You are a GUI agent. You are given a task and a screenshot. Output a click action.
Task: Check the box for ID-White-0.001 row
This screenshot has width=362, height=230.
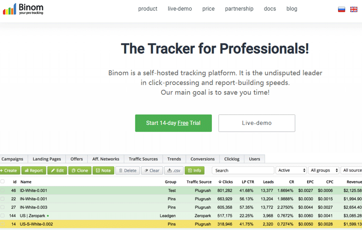[x=3, y=190]
